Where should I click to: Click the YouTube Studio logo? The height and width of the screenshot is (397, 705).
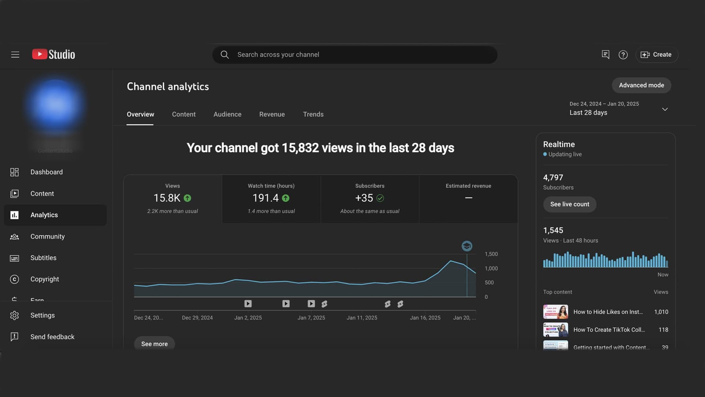coord(54,54)
